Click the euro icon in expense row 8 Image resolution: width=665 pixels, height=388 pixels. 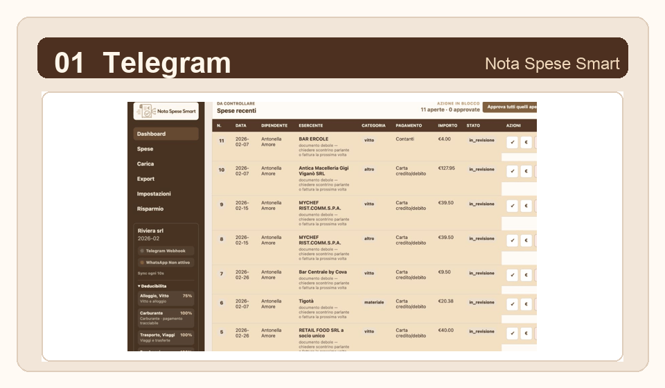click(x=526, y=240)
